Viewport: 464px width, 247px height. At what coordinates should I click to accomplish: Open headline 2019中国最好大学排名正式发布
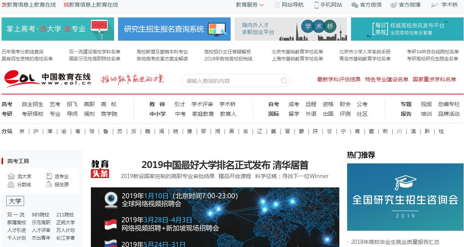pyautogui.click(x=225, y=165)
